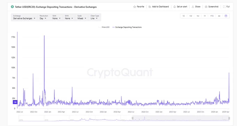Image resolution: width=237 pixels, height=126 pixels.
Task: Click the 2023 Oct x-axis label
Action: (89, 112)
